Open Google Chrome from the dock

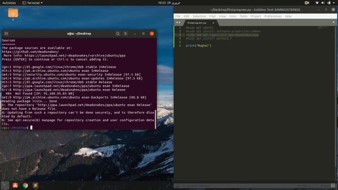tap(25, 185)
